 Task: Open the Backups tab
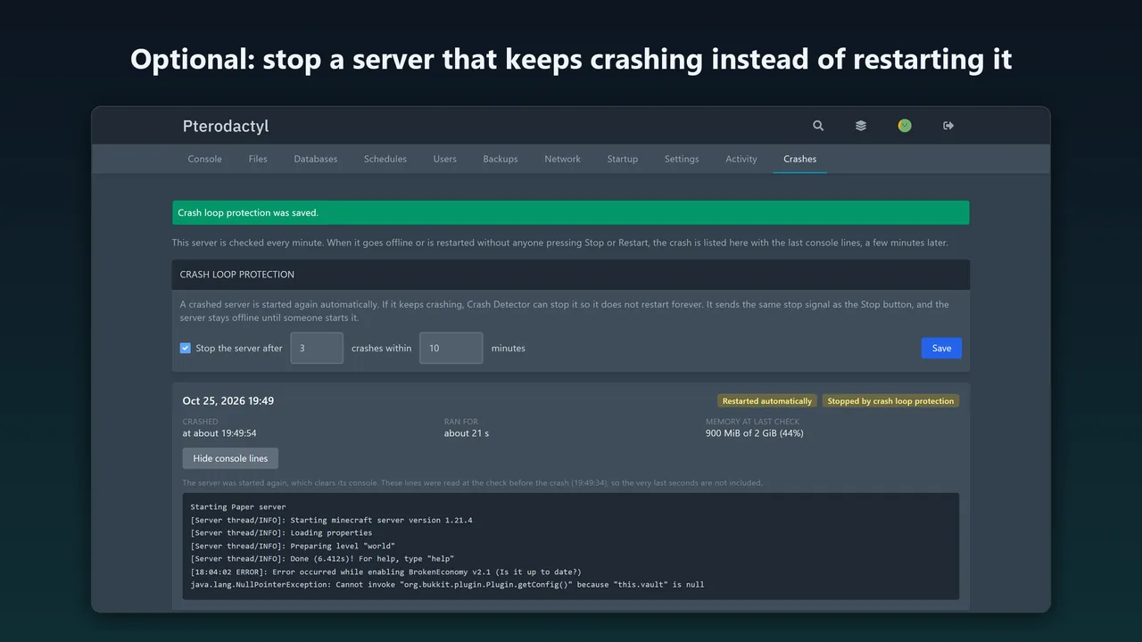501,159
